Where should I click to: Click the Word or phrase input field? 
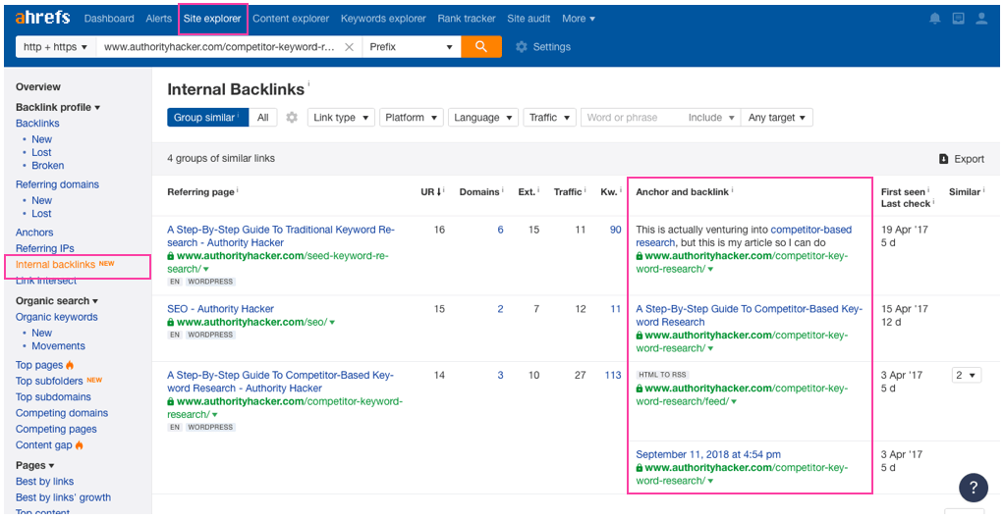pyautogui.click(x=632, y=118)
